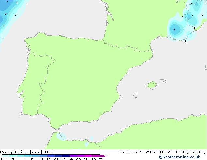
Task: Click the "Precipitation [mm]" title text
Action: (x=21, y=152)
